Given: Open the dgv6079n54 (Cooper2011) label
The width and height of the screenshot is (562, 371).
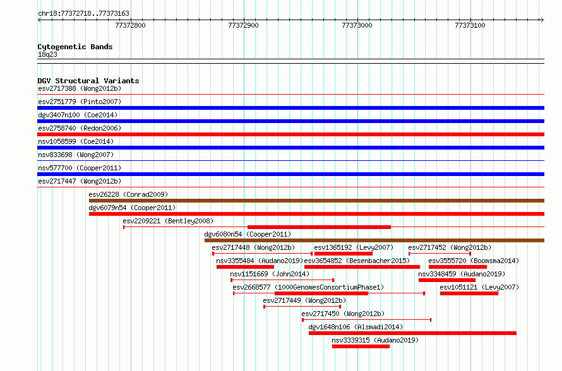Looking at the screenshot, I should tap(132, 208).
